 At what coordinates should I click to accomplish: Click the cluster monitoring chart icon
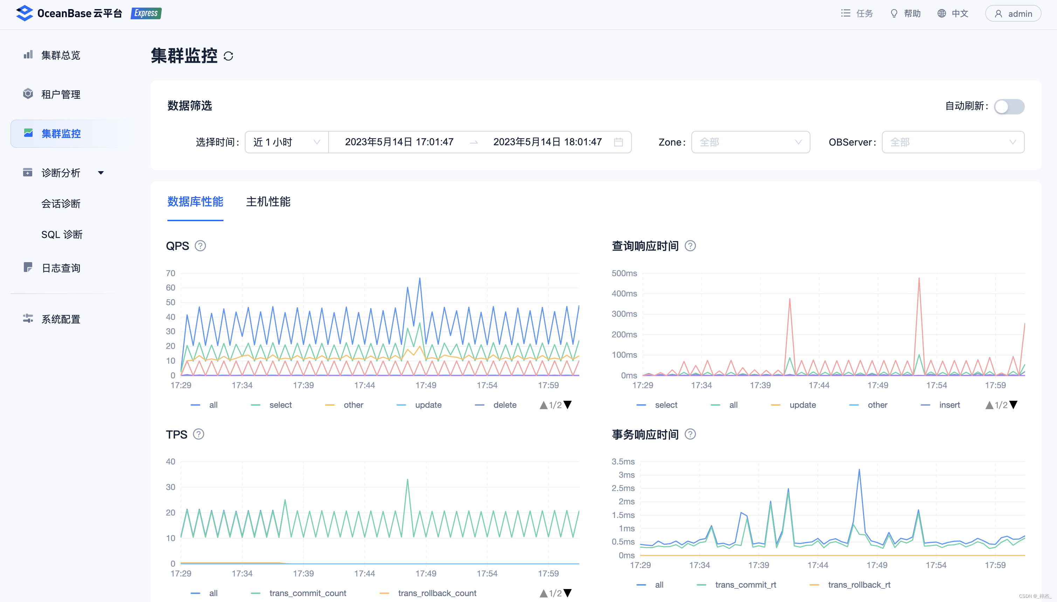click(28, 133)
